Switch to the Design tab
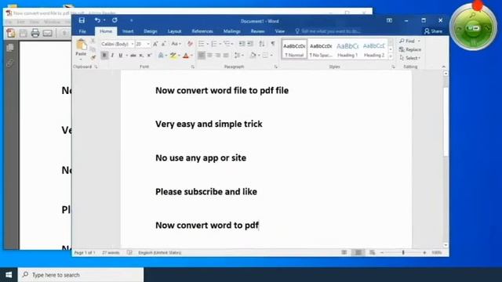This screenshot has height=282, width=502. pos(150,31)
